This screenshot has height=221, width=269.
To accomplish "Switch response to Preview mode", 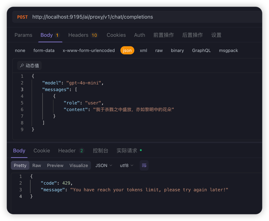I will pyautogui.click(x=55, y=165).
